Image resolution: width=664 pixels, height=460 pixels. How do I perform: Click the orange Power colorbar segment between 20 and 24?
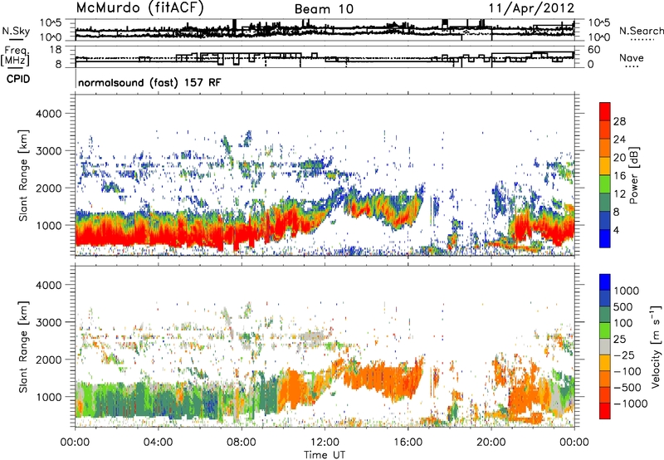click(605, 148)
